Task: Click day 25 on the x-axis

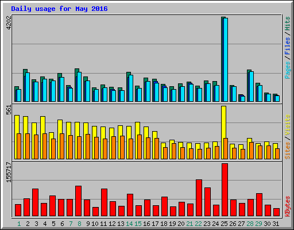Action: [224, 224]
